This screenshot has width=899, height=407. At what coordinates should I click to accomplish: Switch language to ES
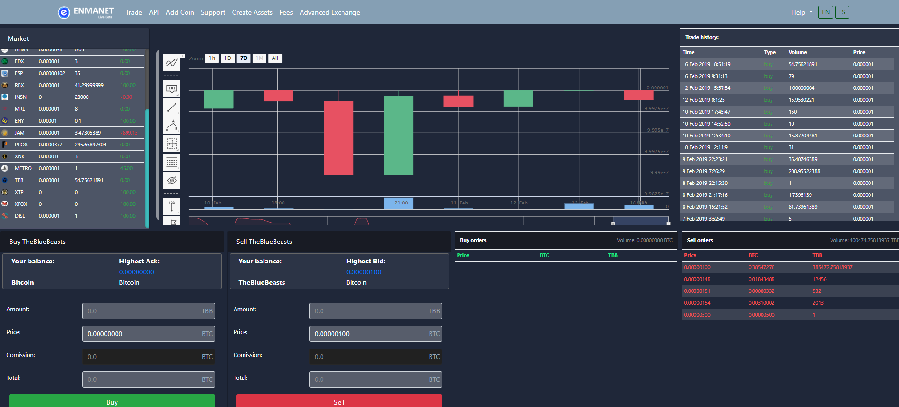pos(842,12)
